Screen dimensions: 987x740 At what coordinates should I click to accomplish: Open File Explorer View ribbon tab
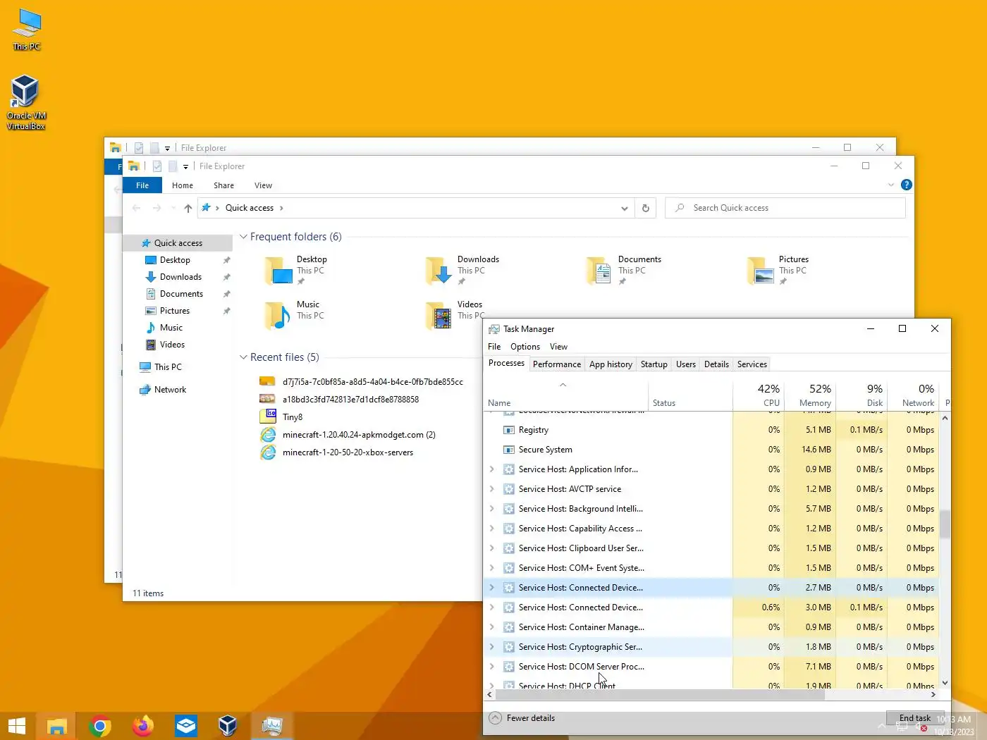(263, 185)
